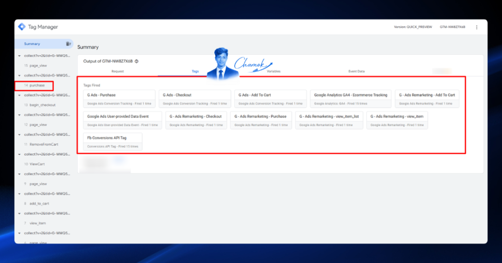Viewport: 502px width, 263px height.
Task: Click the Output of GTM-NW8Z7X6B title
Action: coord(108,61)
